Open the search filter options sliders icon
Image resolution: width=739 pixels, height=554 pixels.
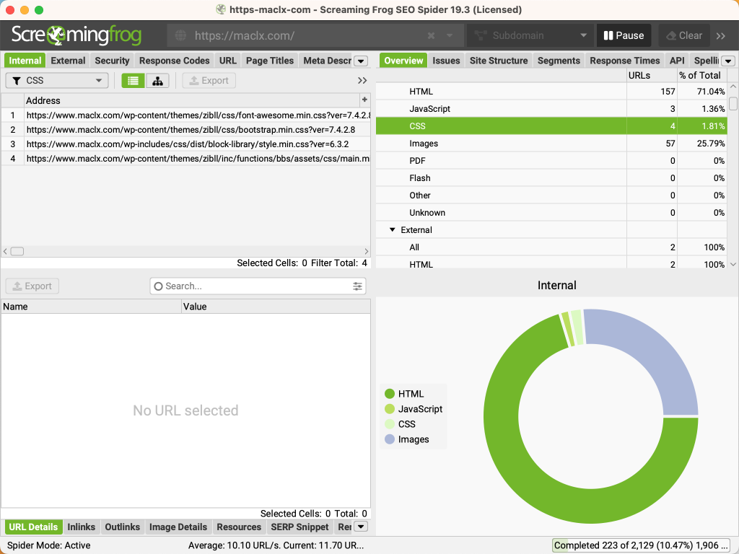(357, 286)
